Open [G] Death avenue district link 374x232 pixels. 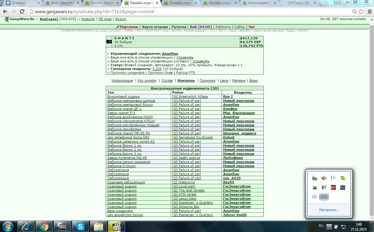pyautogui.click(x=186, y=158)
